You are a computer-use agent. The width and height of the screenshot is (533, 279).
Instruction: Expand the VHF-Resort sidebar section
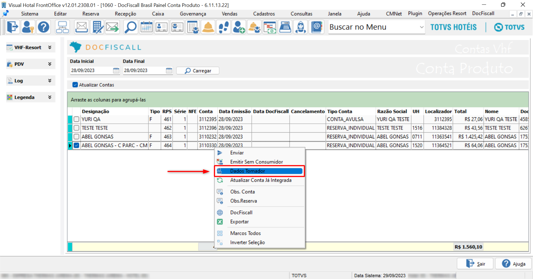click(50, 47)
